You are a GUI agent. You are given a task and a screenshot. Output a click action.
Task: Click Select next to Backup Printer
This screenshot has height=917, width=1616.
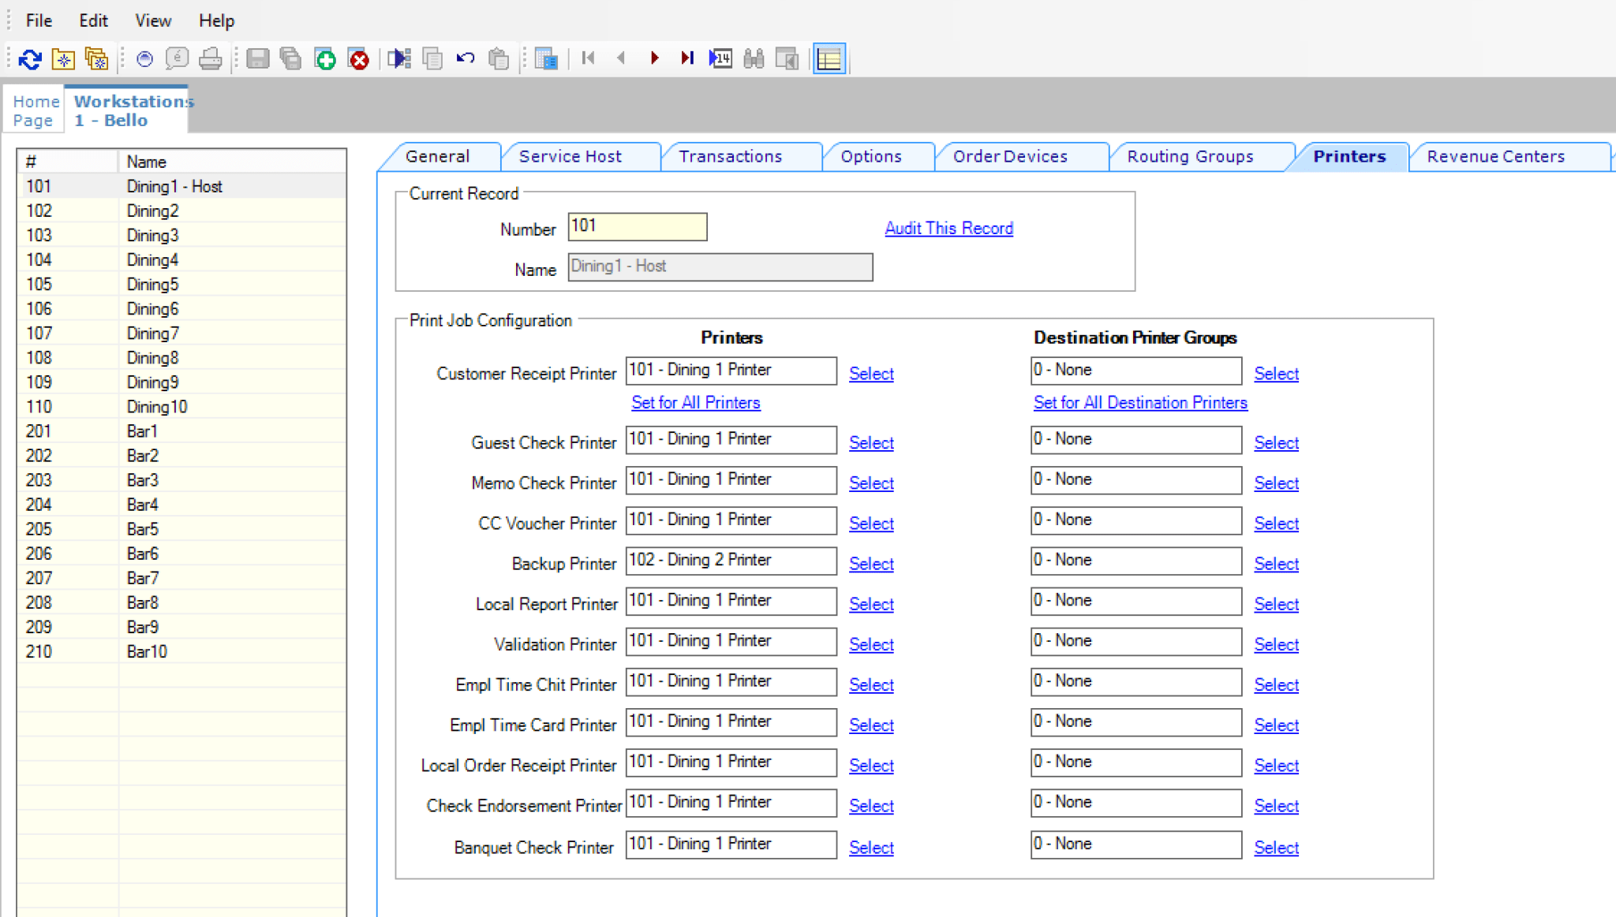click(870, 564)
